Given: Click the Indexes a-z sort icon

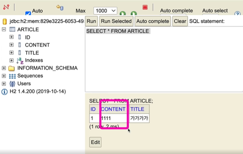Looking at the screenshot, I should 20,61.
